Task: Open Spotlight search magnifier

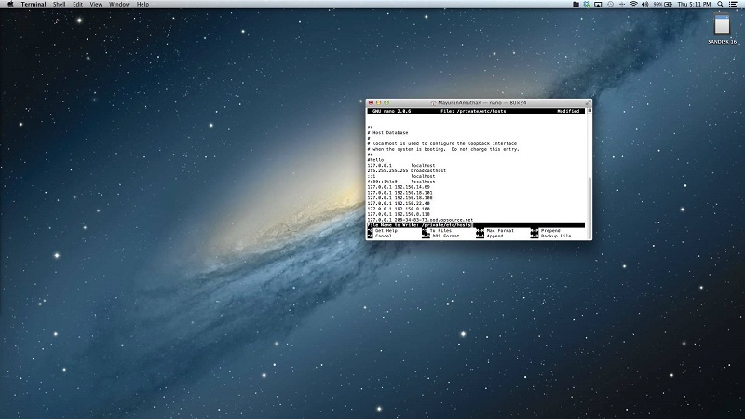Action: (720, 5)
